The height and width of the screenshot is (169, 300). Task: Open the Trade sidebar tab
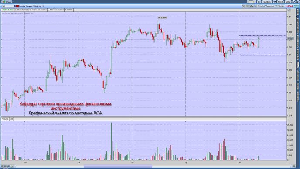click(x=298, y=13)
